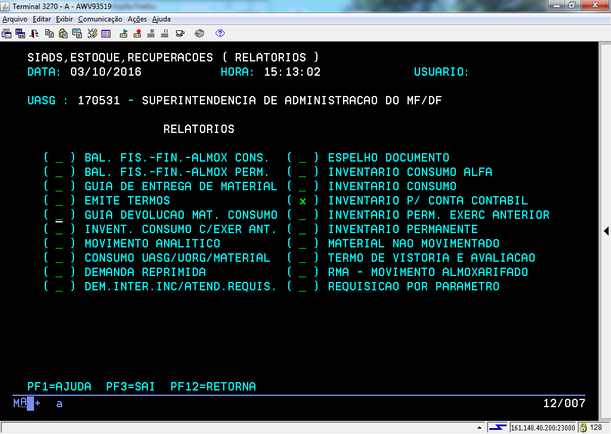Click the UASG number 170531
The image size is (611, 434).
(99, 100)
